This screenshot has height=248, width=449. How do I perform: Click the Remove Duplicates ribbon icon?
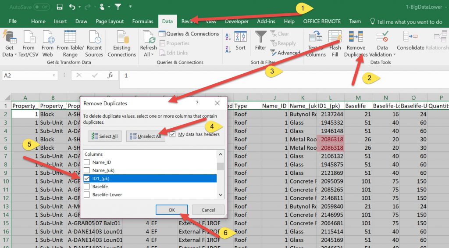(x=356, y=38)
